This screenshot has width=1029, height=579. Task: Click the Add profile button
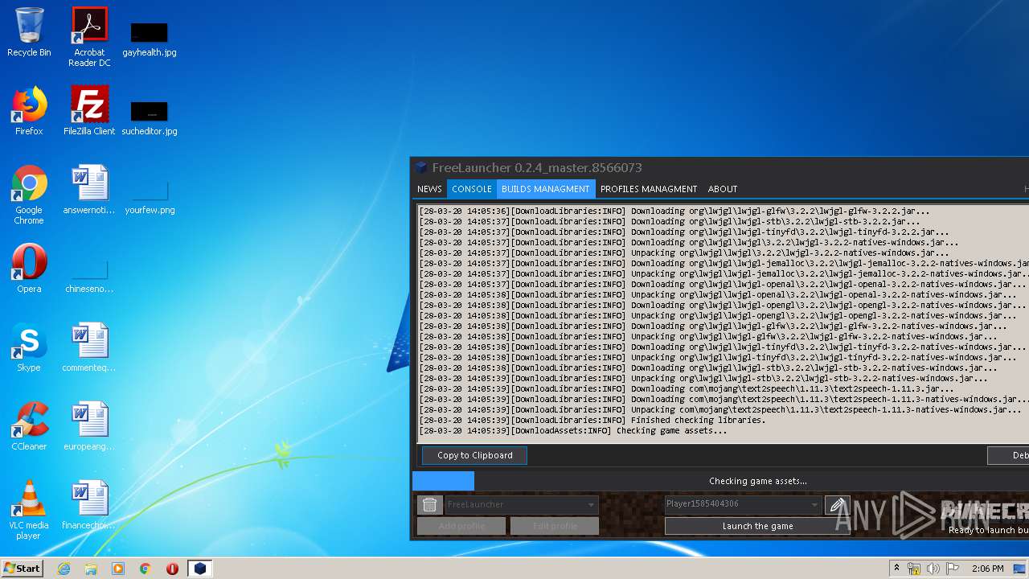coord(461,526)
